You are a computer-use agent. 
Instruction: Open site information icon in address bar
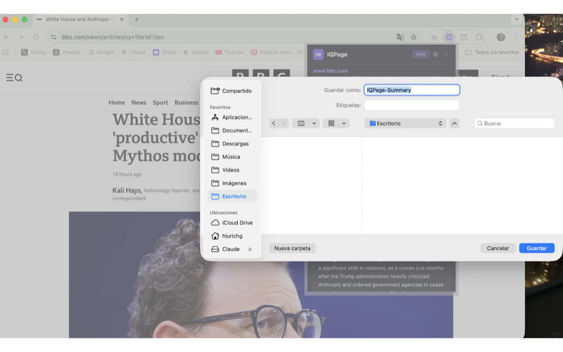[53, 37]
